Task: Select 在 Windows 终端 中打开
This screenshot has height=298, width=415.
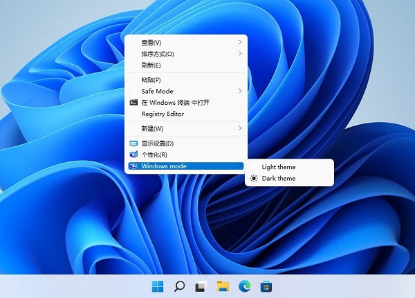Action: pyautogui.click(x=186, y=102)
